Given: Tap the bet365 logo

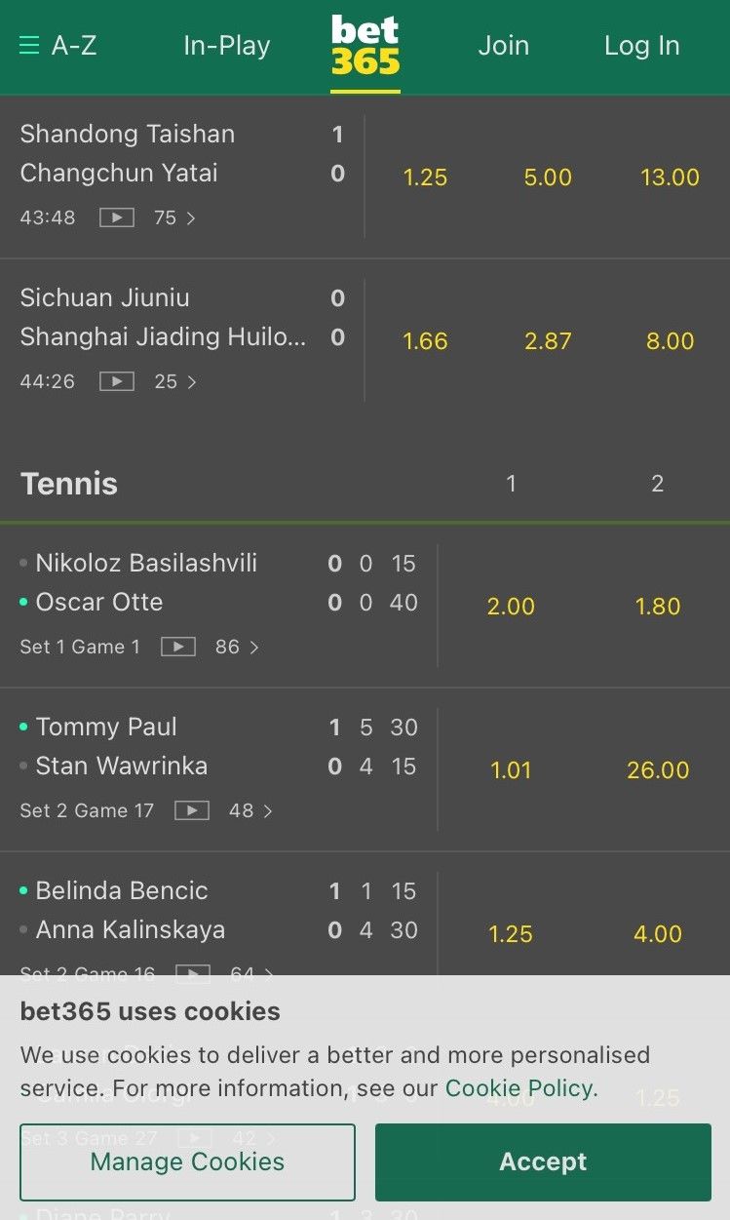Looking at the screenshot, I should (x=365, y=46).
